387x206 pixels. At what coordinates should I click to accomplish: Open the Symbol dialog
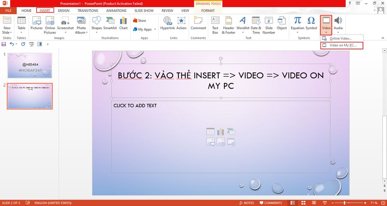pos(311,23)
